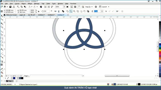Select the Zoom tool magnifier
The height and width of the screenshot is (90, 161).
point(2,27)
